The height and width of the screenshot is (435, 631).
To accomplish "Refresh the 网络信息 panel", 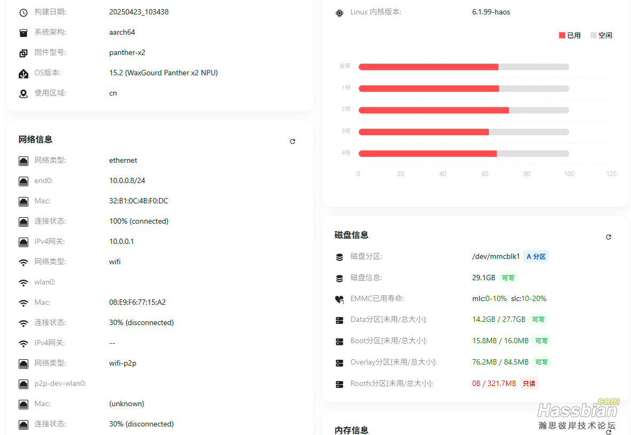I will click(293, 141).
